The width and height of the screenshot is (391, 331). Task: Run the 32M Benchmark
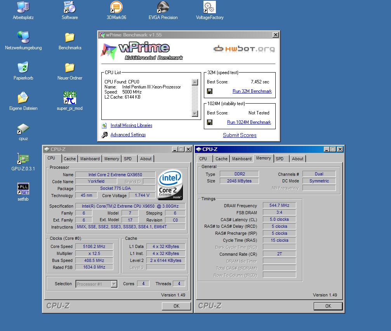[252, 91]
